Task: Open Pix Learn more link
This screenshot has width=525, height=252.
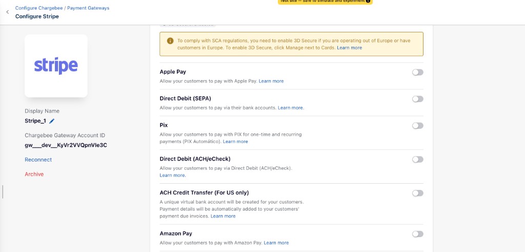Action: click(x=235, y=142)
